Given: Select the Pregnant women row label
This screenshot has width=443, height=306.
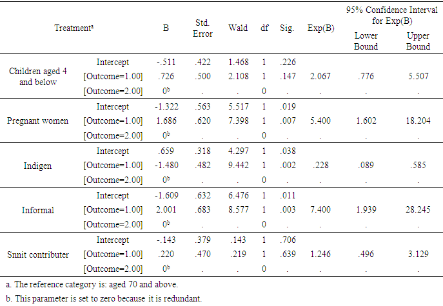Looking at the screenshot, I should 37,120.
